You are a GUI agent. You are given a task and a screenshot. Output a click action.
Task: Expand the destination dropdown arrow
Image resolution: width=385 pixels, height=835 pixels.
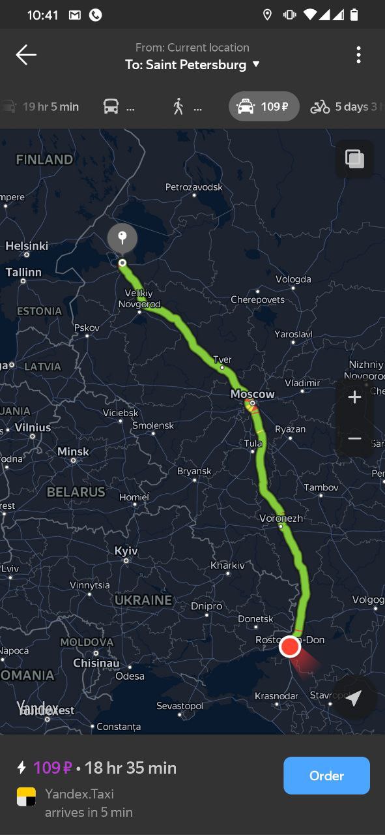(x=256, y=65)
